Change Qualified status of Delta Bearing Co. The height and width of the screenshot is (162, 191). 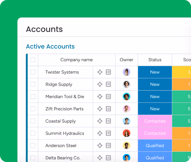155,157
